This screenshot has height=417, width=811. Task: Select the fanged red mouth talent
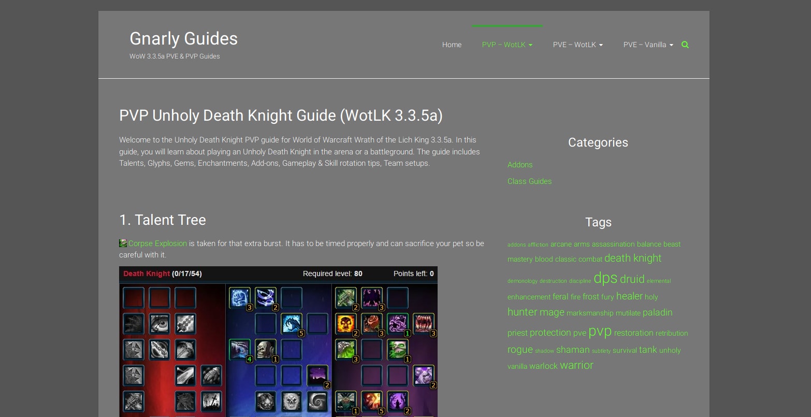point(423,324)
